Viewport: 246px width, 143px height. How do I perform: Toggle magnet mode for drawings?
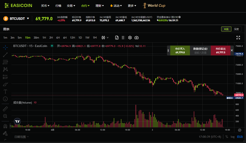click(5, 126)
